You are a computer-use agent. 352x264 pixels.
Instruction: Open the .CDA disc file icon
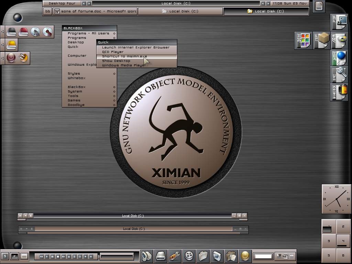339,41
